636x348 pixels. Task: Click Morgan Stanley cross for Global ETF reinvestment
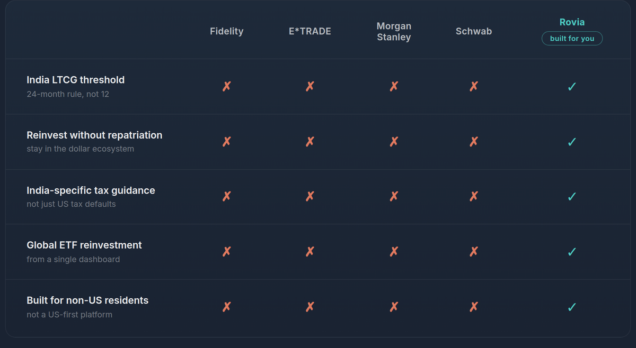click(x=394, y=252)
